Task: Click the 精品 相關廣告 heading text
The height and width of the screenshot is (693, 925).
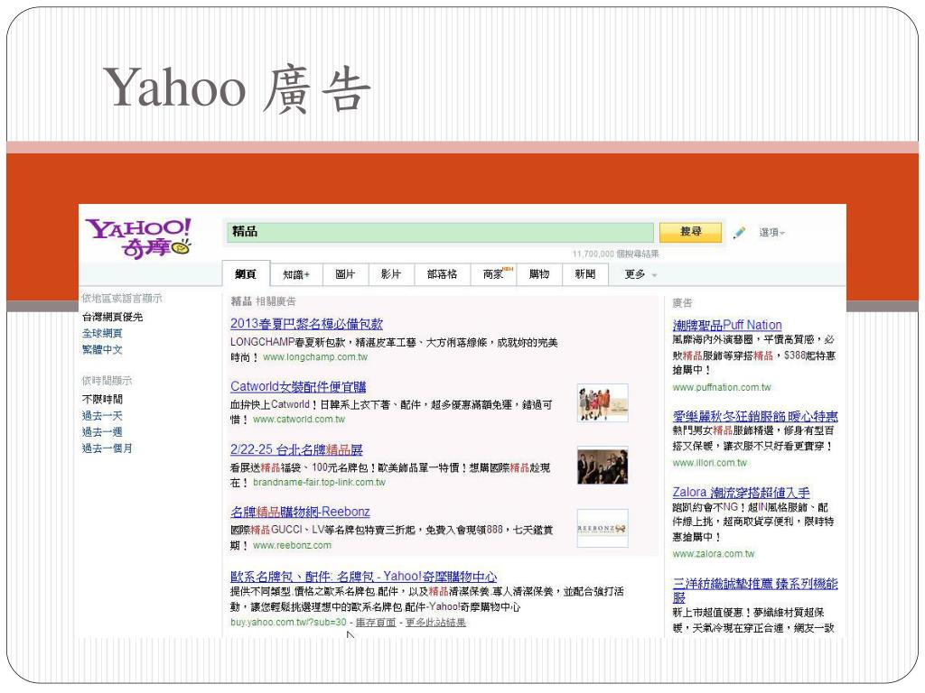Action: pos(263,301)
